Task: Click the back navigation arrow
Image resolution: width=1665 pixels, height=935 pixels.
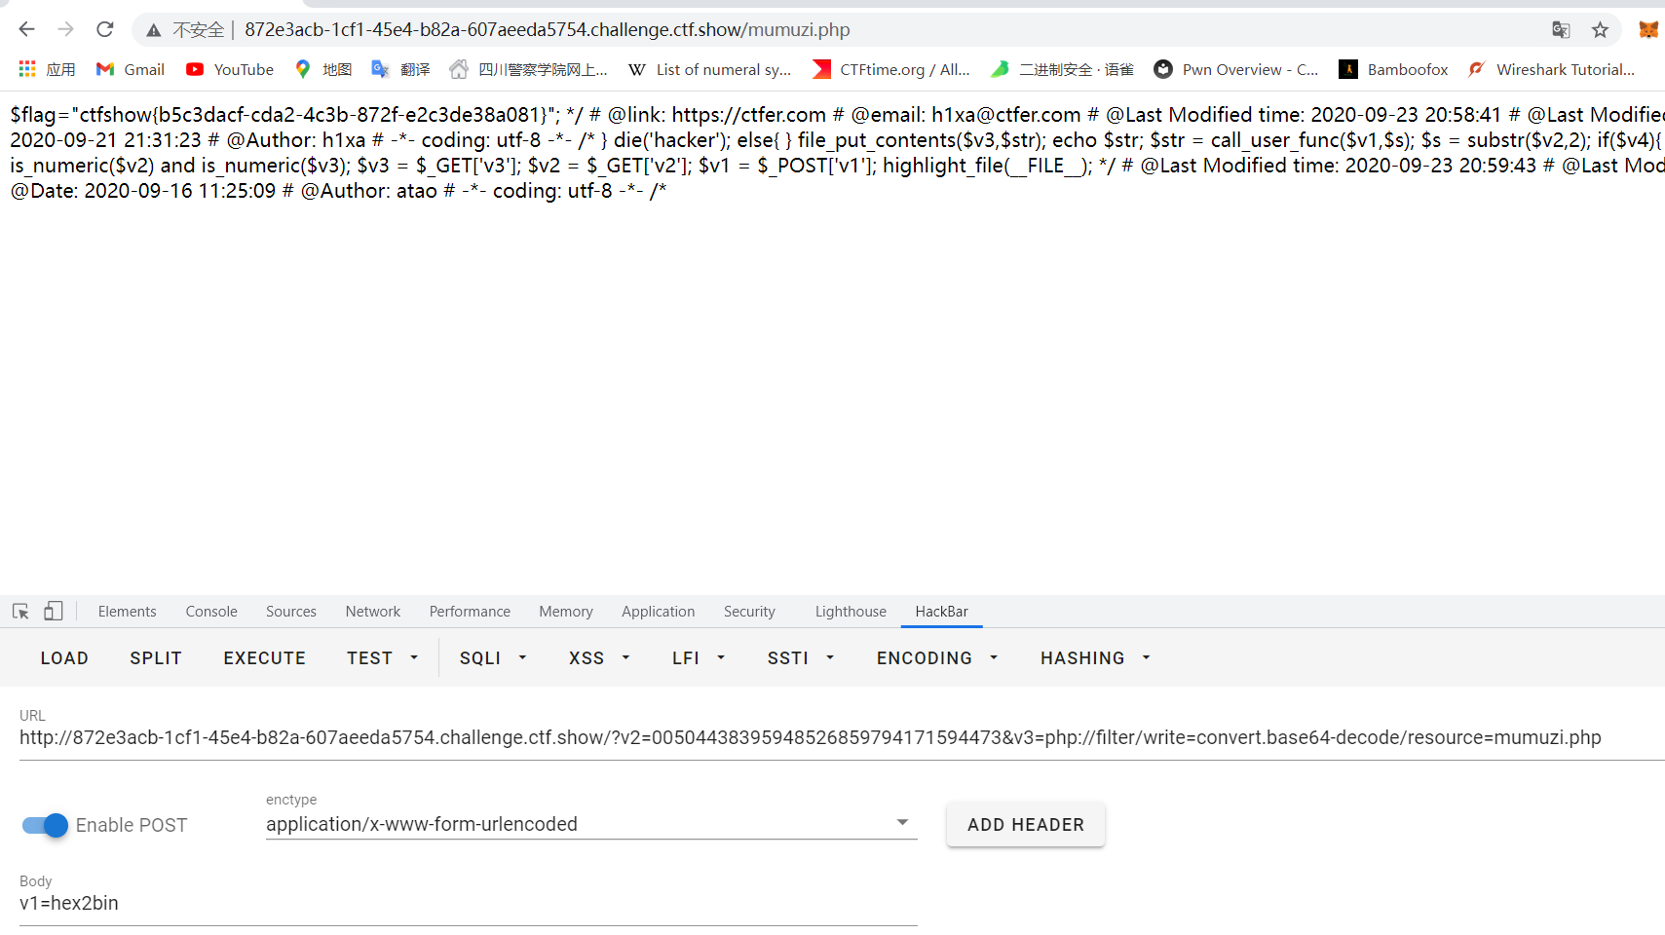Action: pos(25,29)
